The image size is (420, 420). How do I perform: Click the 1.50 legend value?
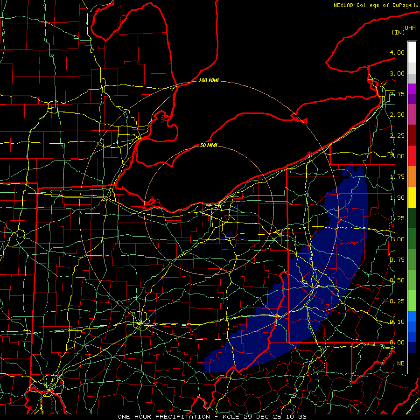(397, 198)
